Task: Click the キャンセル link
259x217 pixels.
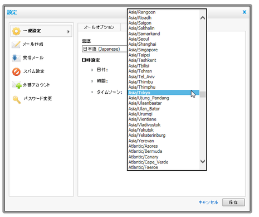Action: (208, 202)
